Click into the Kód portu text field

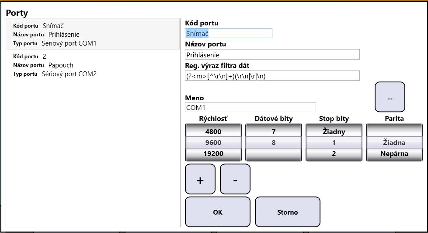point(229,33)
